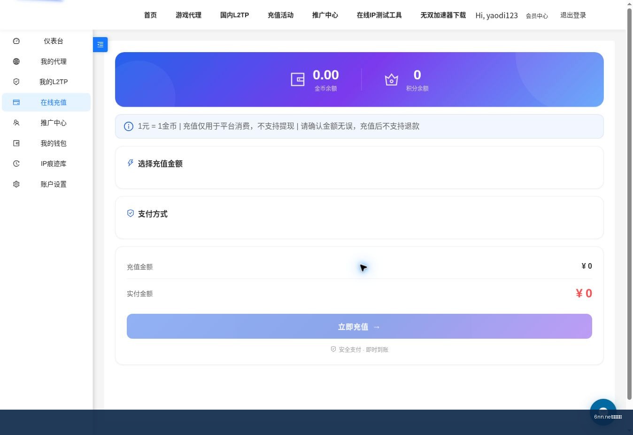Click the globe icon for 我的代理
633x435 pixels.
click(16, 62)
